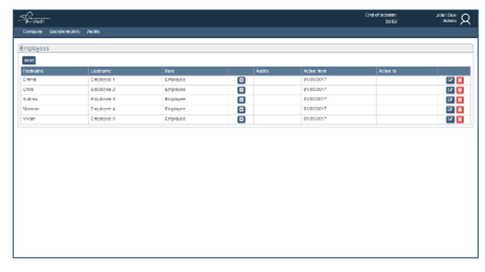Click Role value in Employee 2 row
Image resolution: width=485 pixels, height=272 pixels.
(175, 90)
